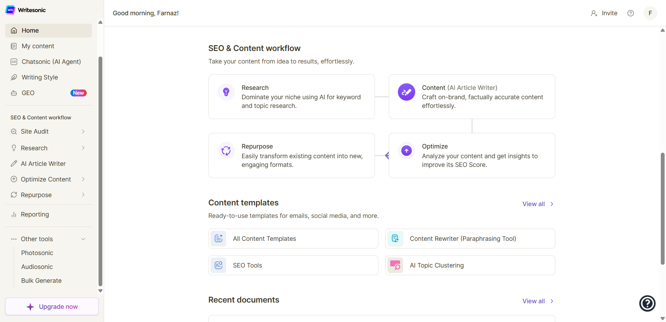Click the AI Article Writer pencil icon

tap(14, 163)
